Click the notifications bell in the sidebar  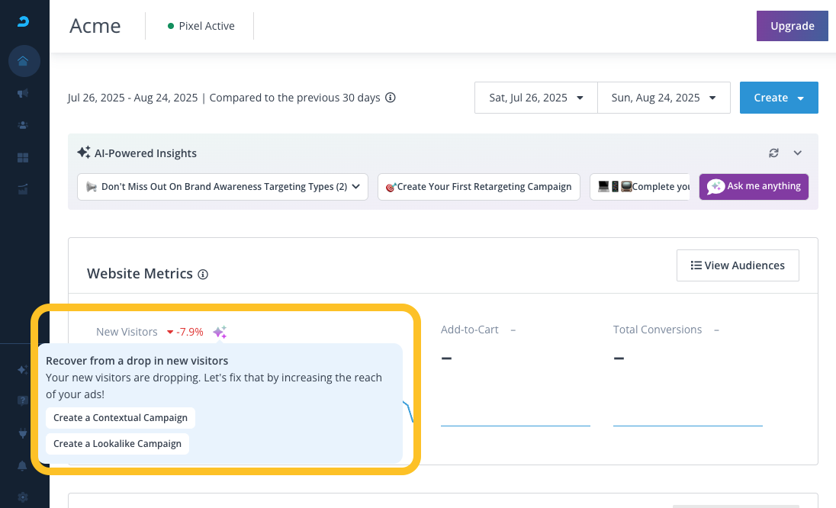(x=24, y=465)
